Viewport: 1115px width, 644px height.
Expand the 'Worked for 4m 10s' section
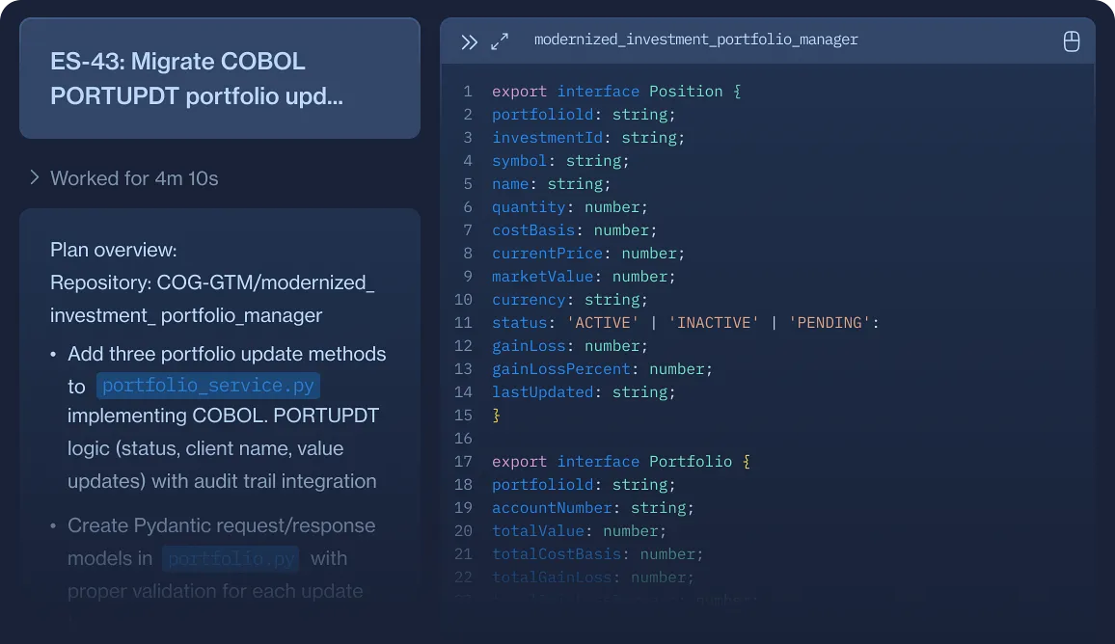[x=124, y=177]
